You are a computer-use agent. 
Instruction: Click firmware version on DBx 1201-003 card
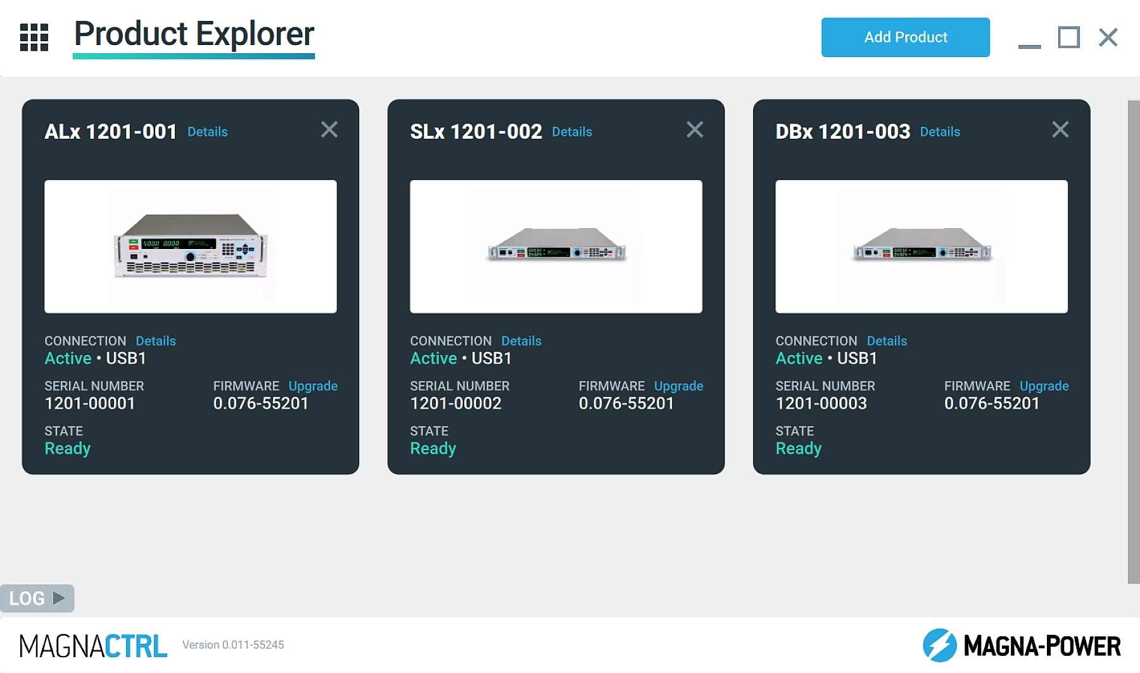point(992,404)
